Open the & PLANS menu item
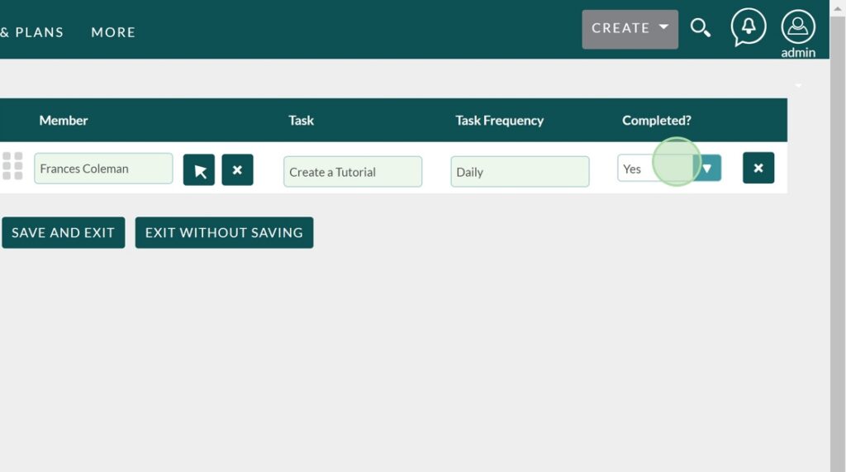Screen dimensions: 846x472 coord(31,32)
